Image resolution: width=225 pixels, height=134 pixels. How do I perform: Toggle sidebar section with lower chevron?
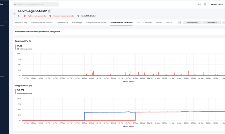click(6, 44)
